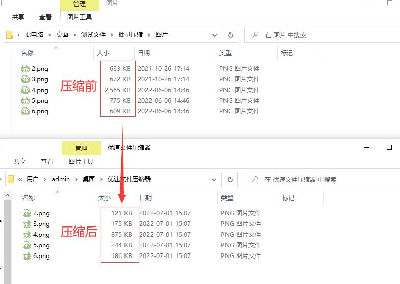400x284 pixels.
Task: Click the 2.png file icon in 图片 window
Action: coord(26,68)
